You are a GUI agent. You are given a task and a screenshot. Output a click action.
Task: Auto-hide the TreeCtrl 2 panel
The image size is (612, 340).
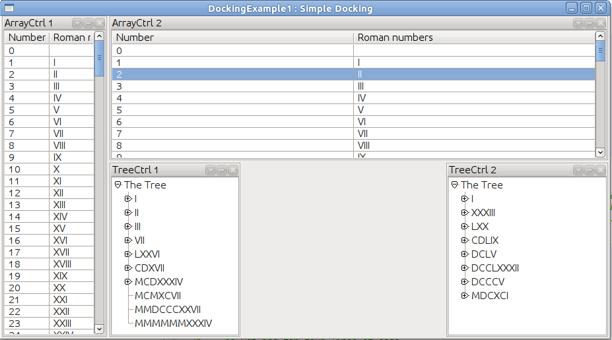click(590, 170)
